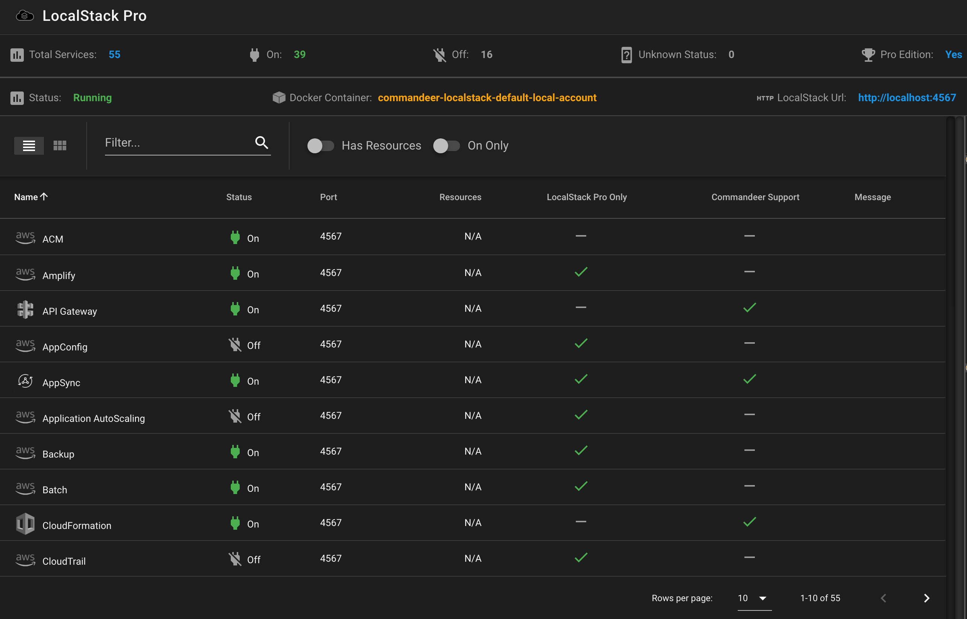This screenshot has width=967, height=619.
Task: Click the Off unplugged icon in summary bar
Action: (x=440, y=55)
